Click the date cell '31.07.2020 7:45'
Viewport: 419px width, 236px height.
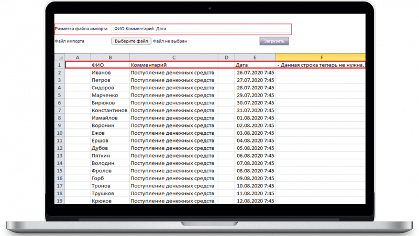[x=255, y=110]
